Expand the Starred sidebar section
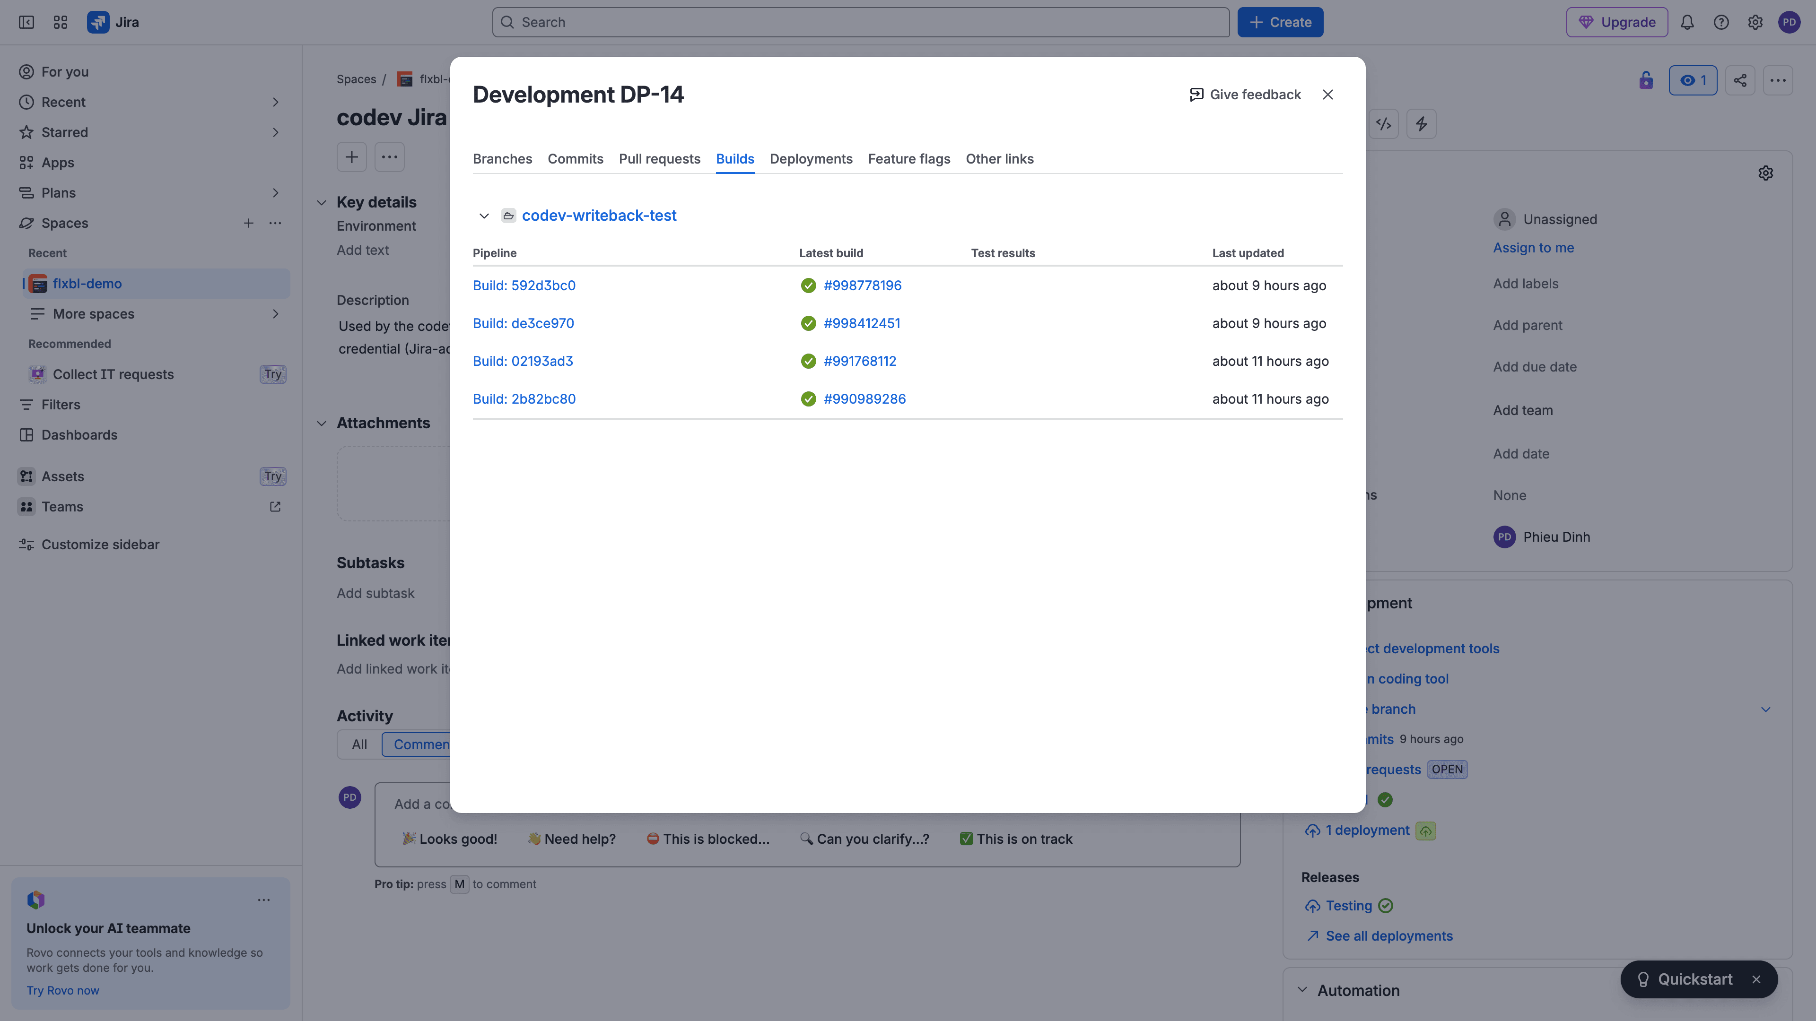The image size is (1816, 1021). 276,132
